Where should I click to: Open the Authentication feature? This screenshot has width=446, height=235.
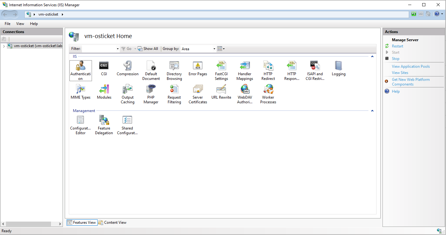(81, 71)
